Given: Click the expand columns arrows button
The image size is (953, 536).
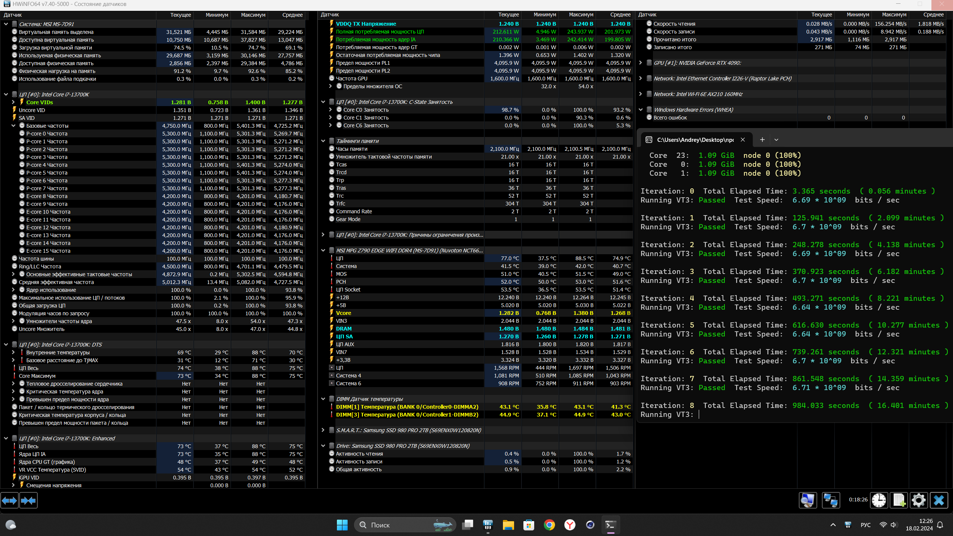Looking at the screenshot, I should [9, 501].
